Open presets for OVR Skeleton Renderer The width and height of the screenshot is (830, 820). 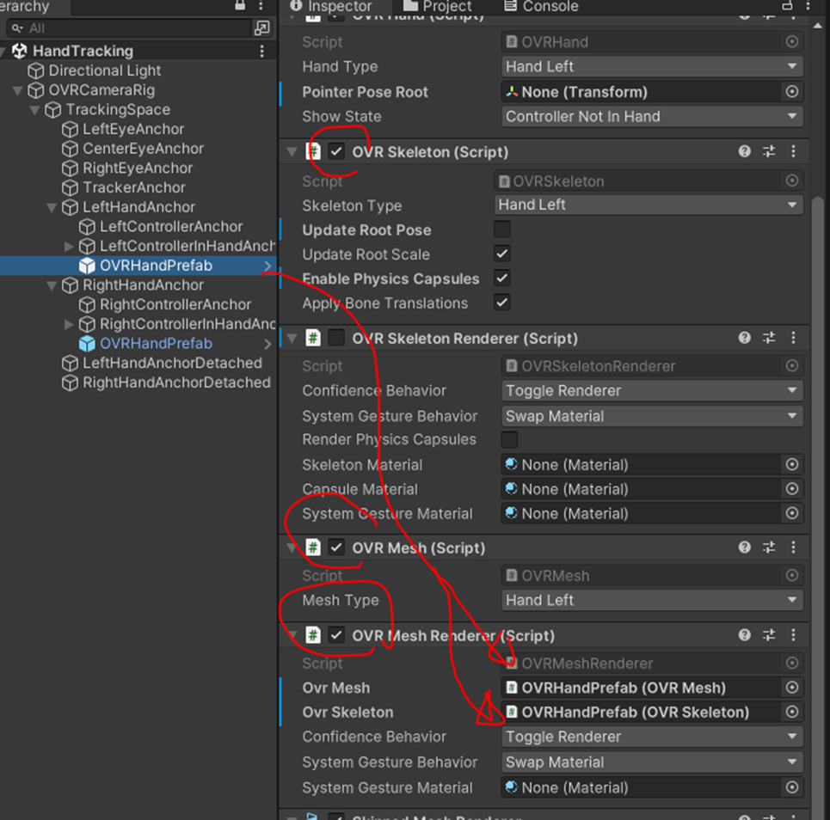[x=769, y=338]
